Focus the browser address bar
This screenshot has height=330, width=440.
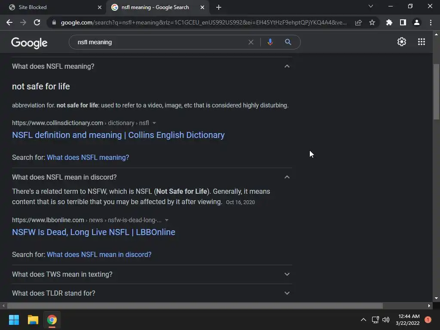coord(203,22)
